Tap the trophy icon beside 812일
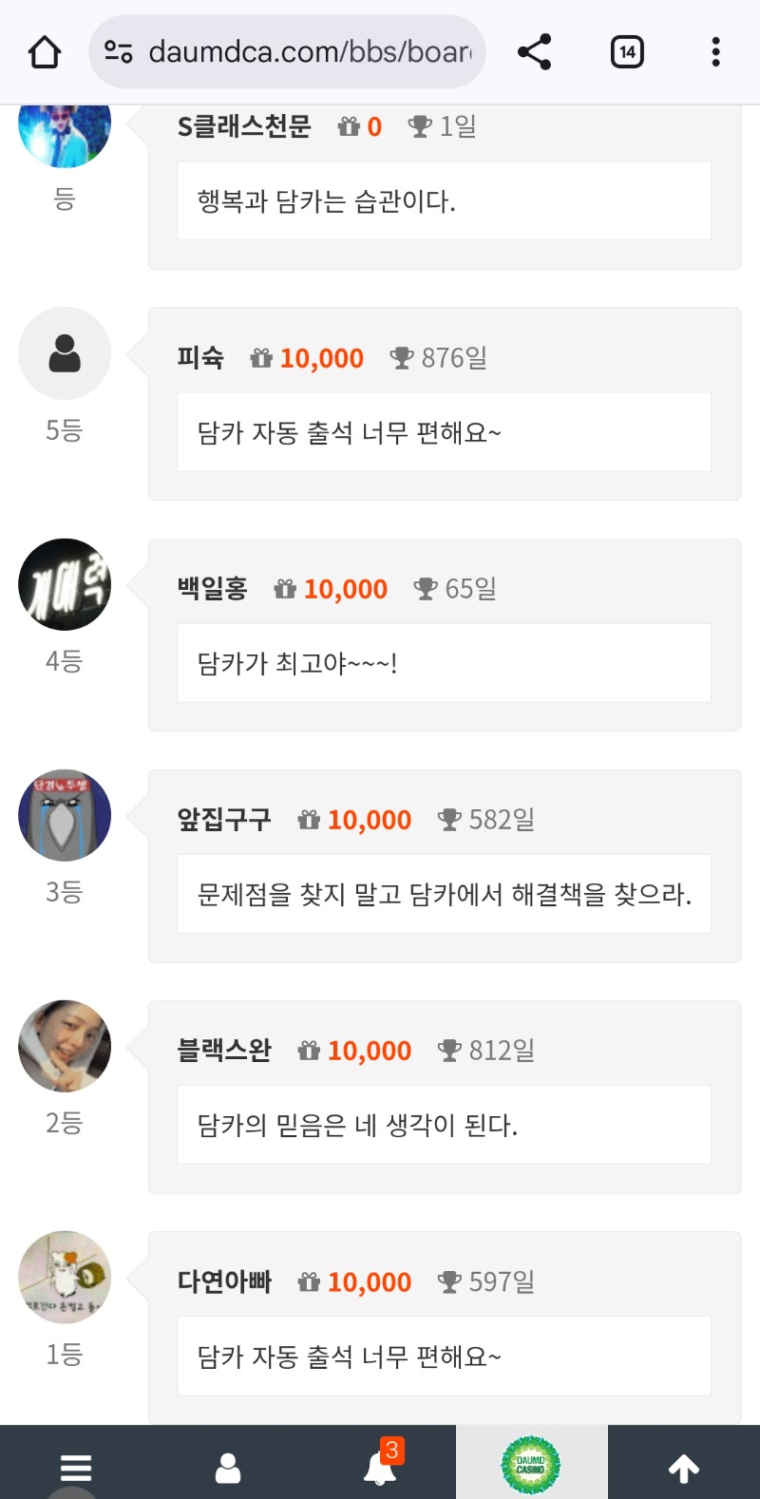 449,1051
